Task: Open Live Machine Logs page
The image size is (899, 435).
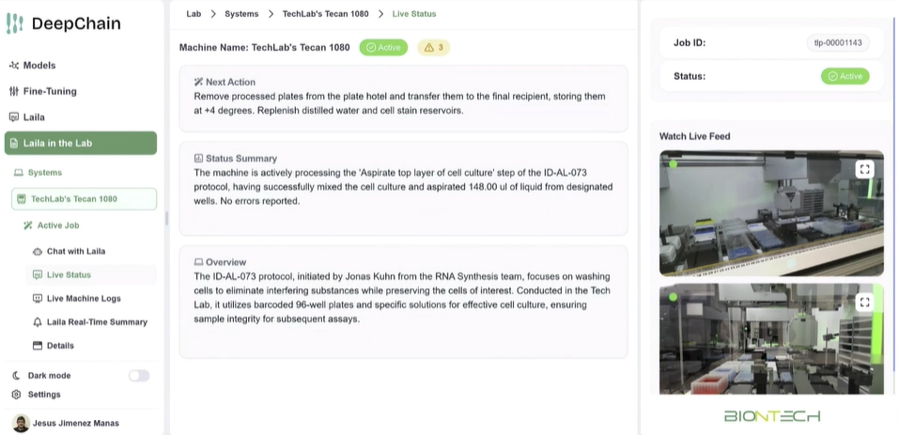Action: [x=84, y=299]
